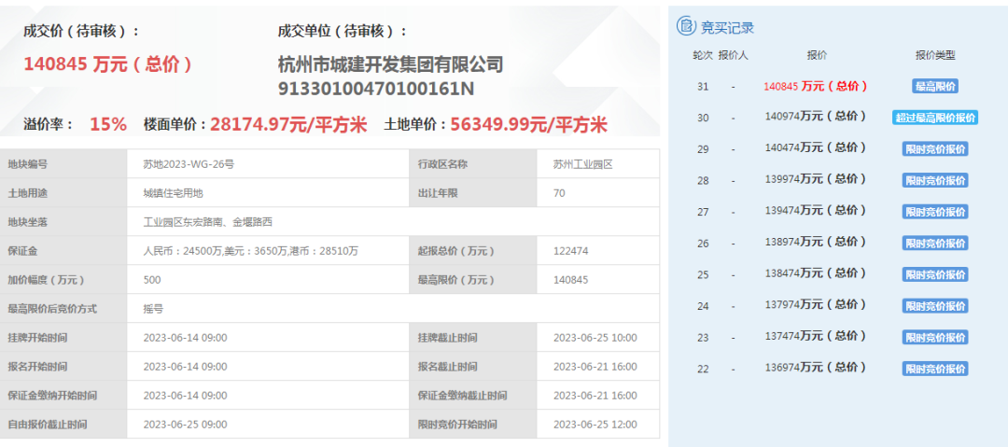Click the 竞买记录 bidding record icon
Image resolution: width=1008 pixels, height=447 pixels.
(x=687, y=26)
